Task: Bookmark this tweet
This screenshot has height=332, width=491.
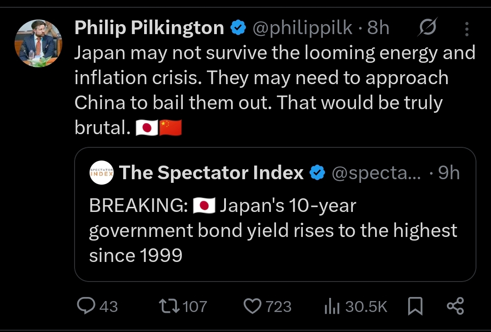Action: [x=415, y=307]
